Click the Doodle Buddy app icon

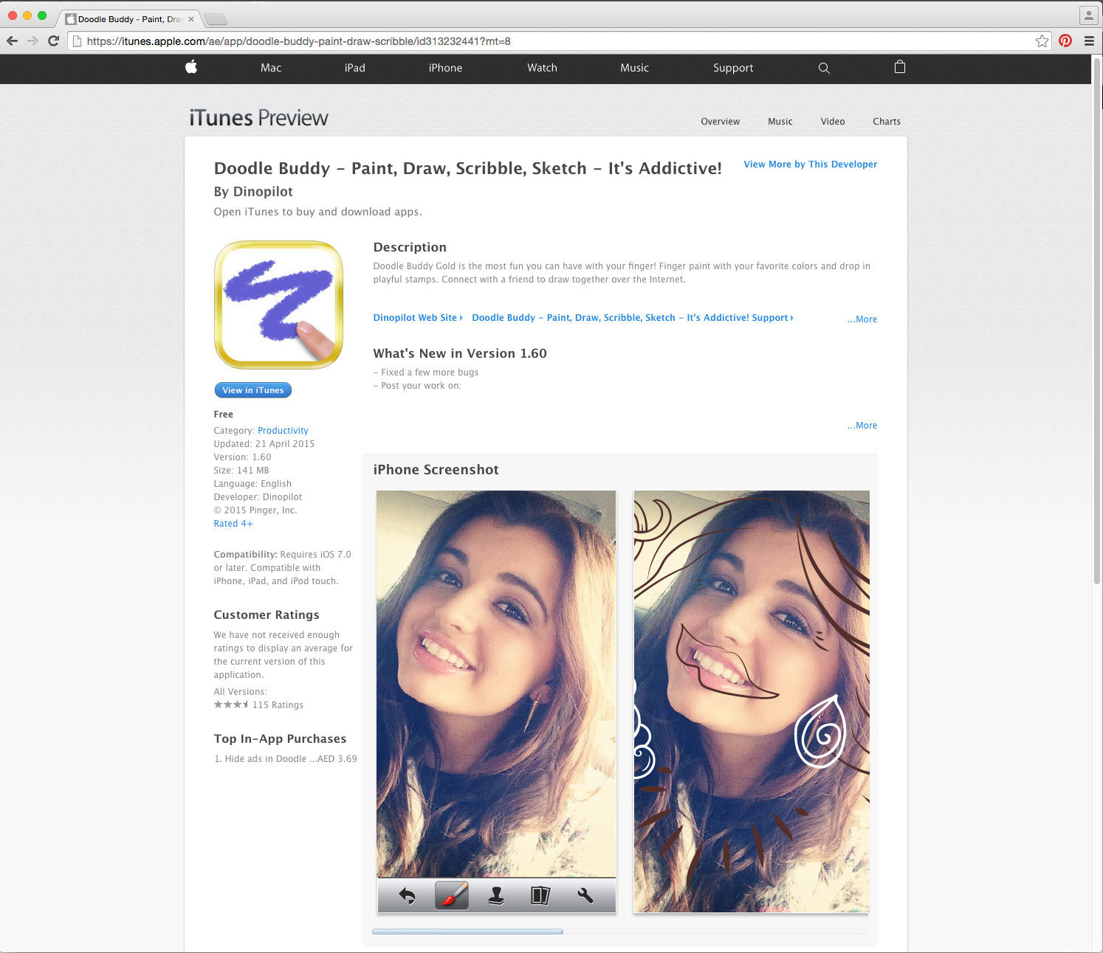pyautogui.click(x=278, y=305)
